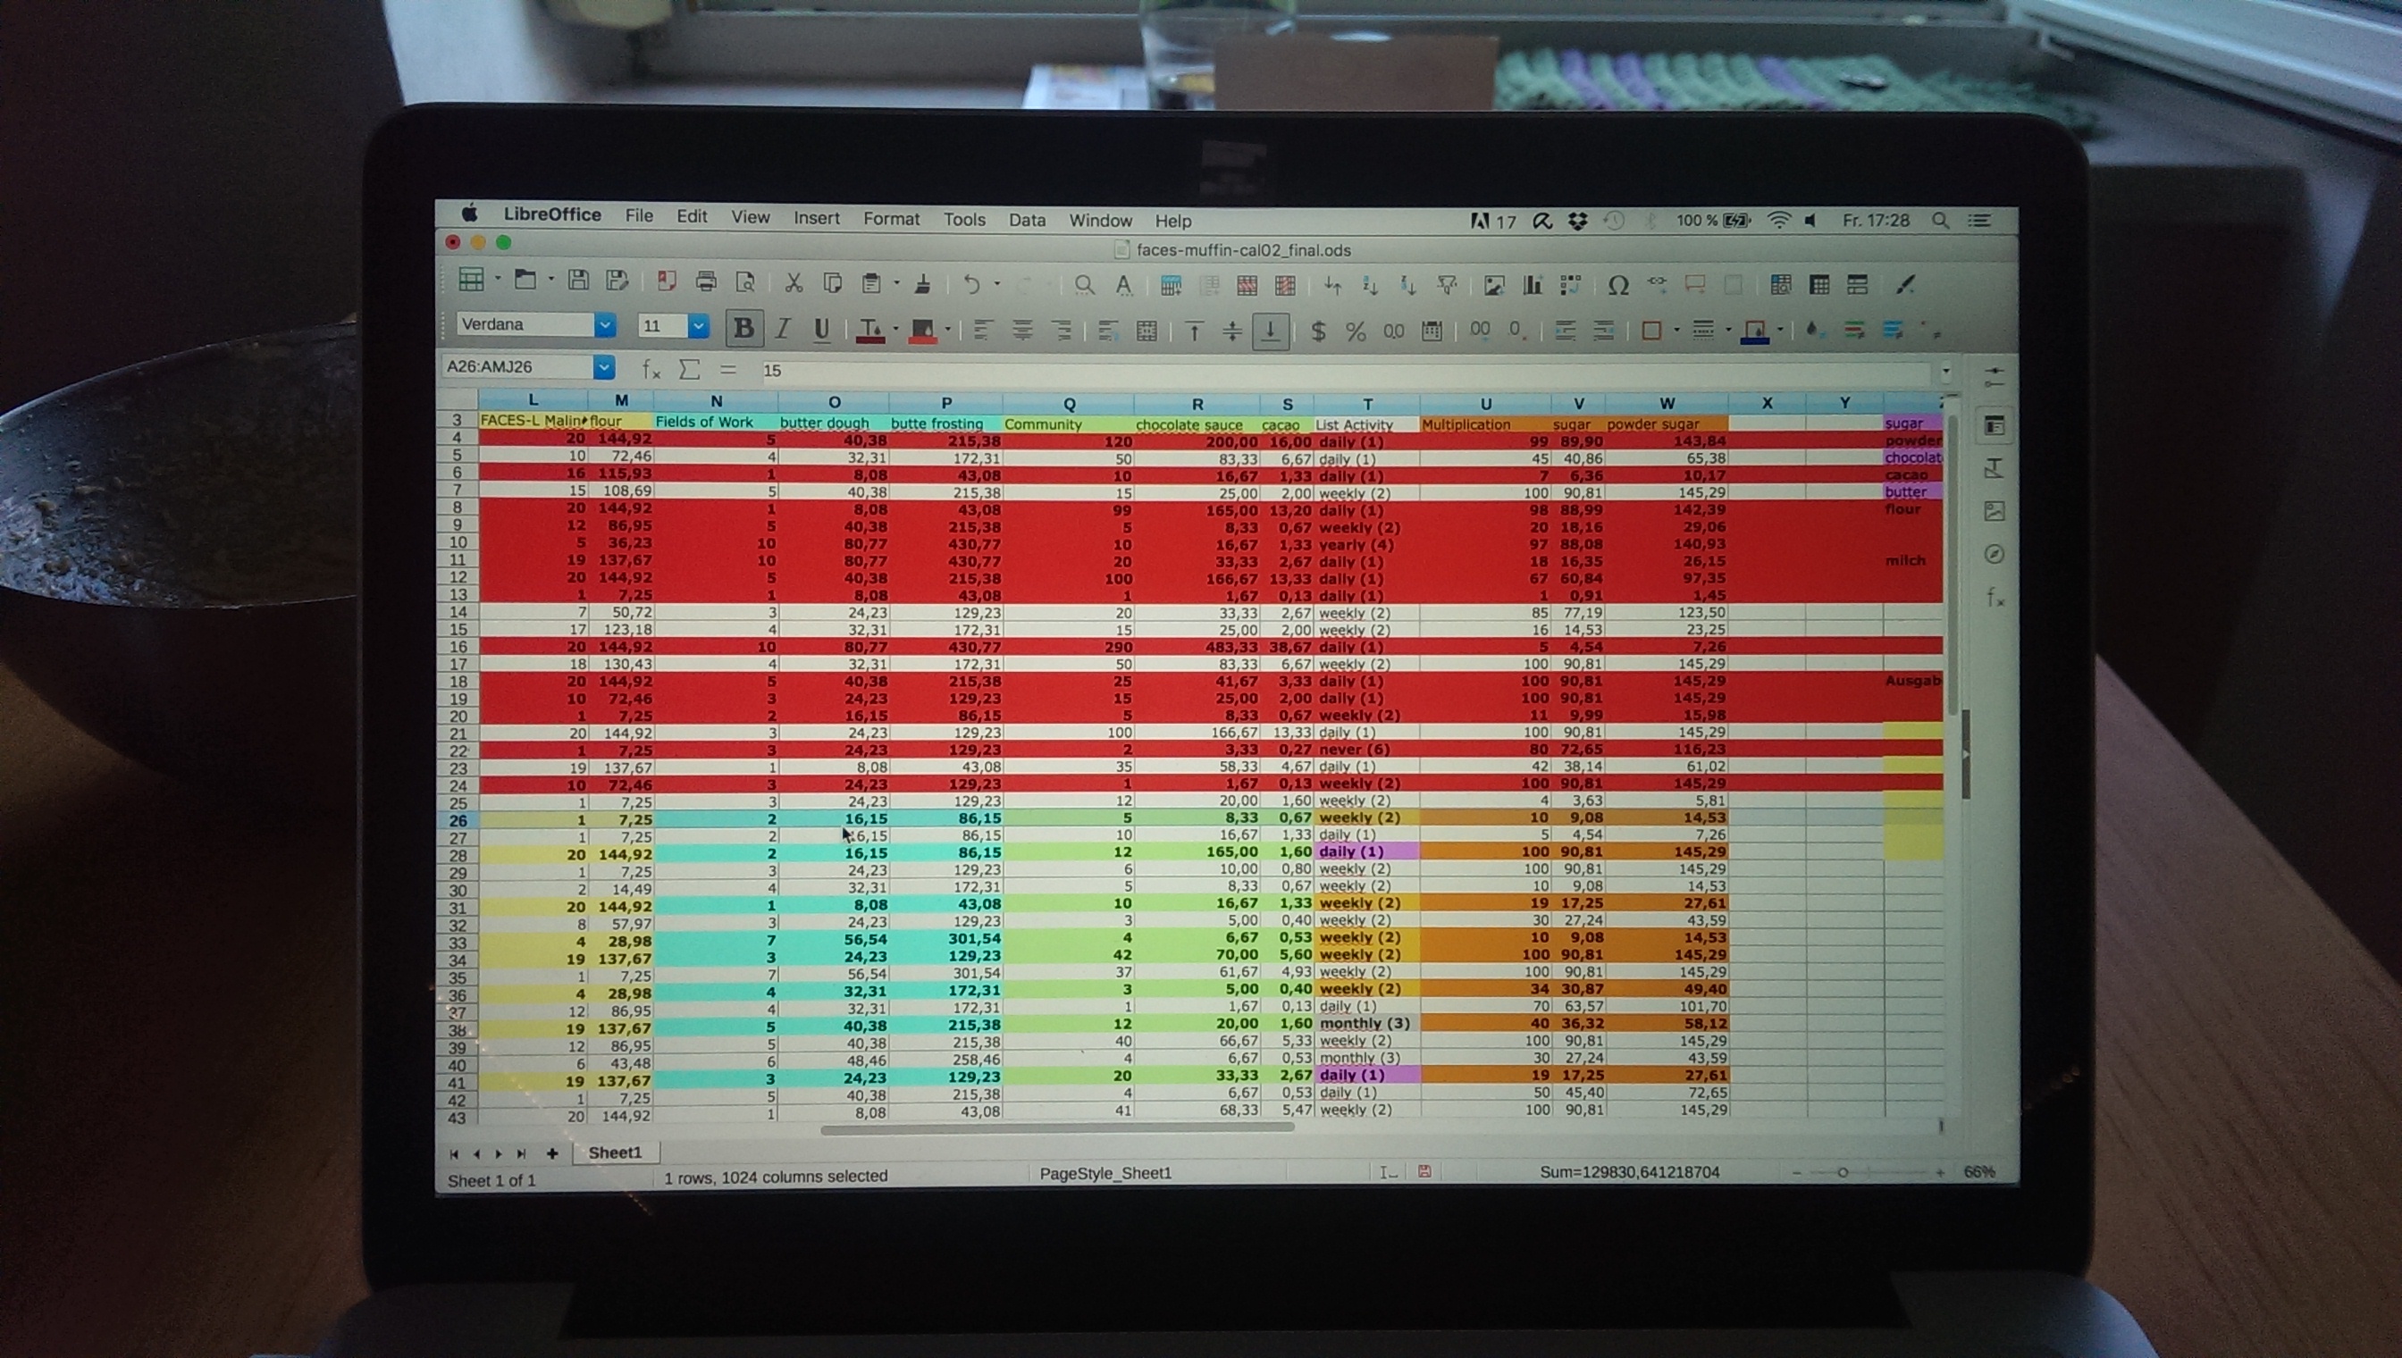
Task: Expand the Paste options dropdown arrow
Action: (895, 281)
